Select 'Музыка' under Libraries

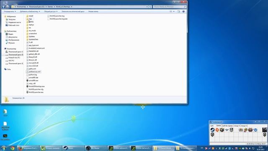point(10,43)
